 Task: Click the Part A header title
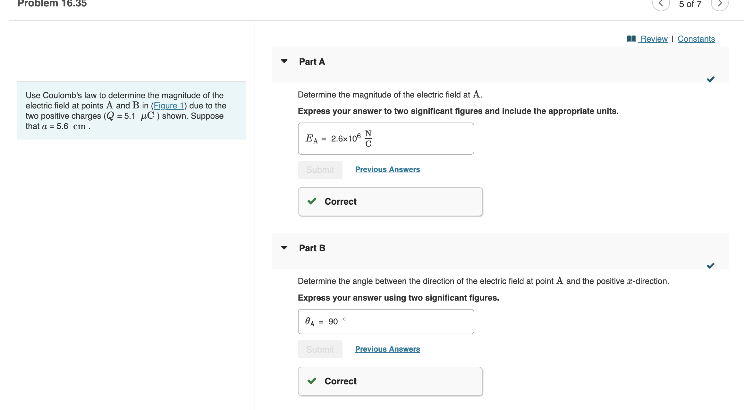pyautogui.click(x=312, y=62)
